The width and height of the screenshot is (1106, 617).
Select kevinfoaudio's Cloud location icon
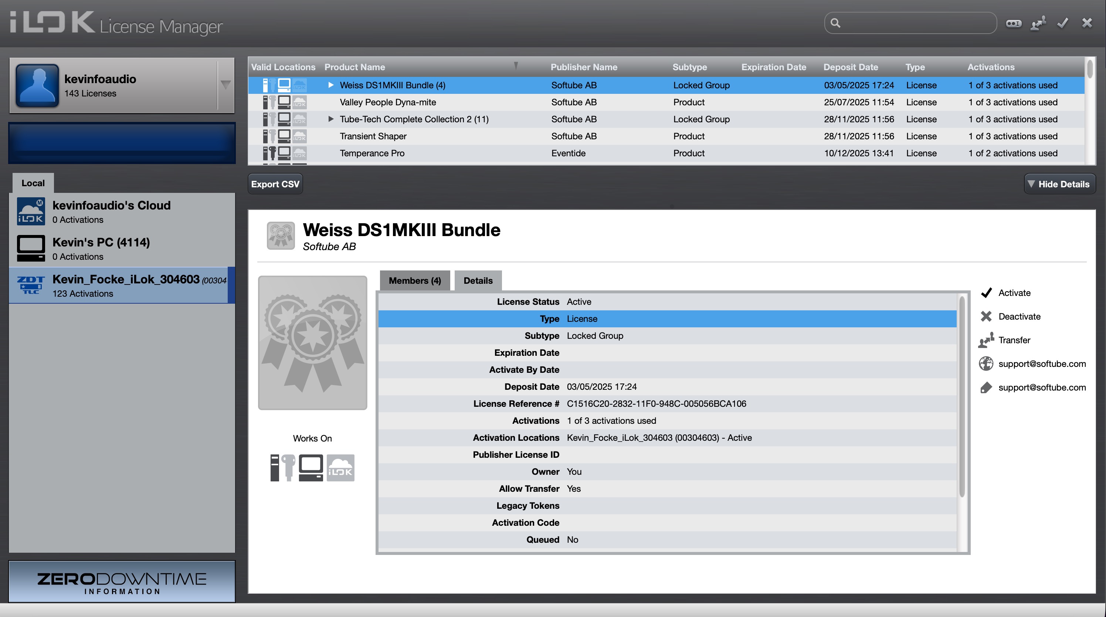click(31, 212)
